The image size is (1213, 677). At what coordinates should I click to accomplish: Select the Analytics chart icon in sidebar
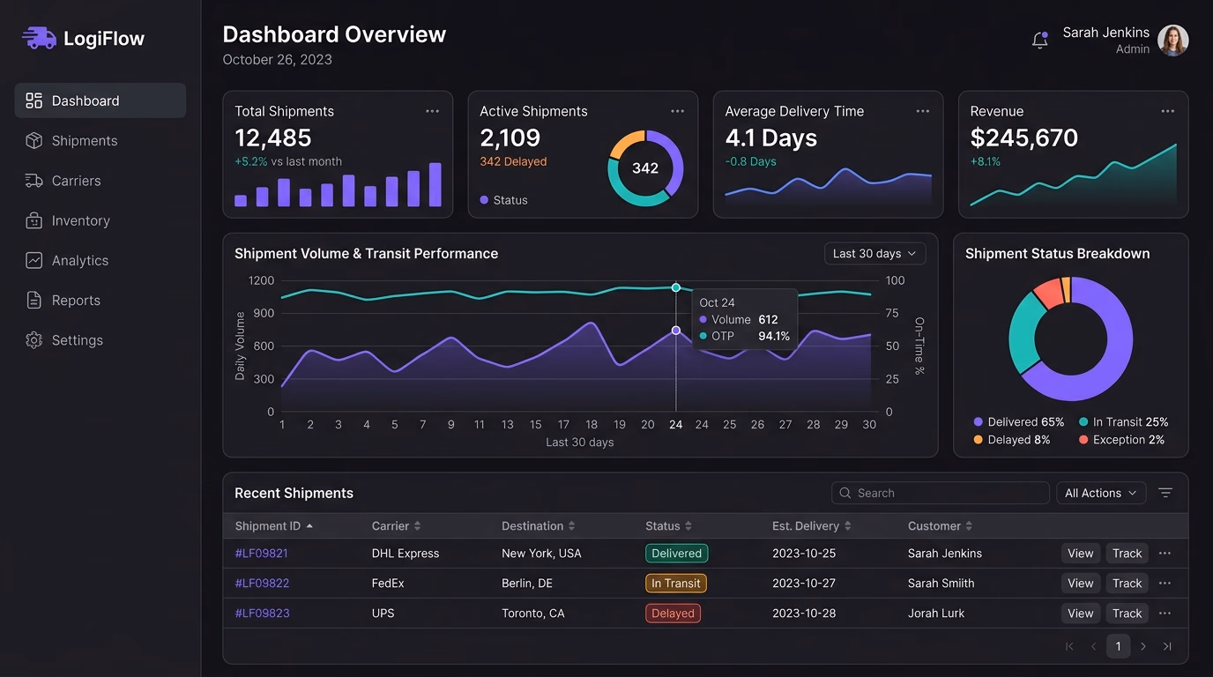33,261
